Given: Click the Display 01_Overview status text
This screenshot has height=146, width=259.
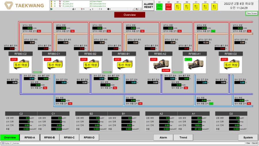Looking at the screenshot, I should [x=12, y=143].
